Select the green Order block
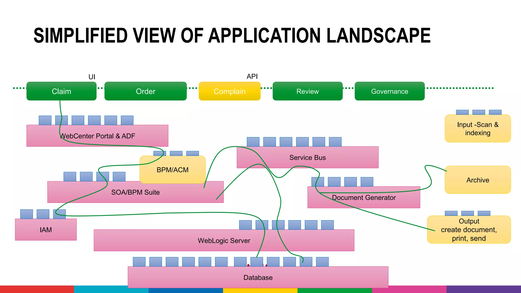The width and height of the screenshot is (521, 293). (x=146, y=91)
